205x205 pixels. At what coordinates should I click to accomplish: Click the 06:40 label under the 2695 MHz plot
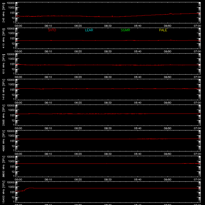point(138,128)
